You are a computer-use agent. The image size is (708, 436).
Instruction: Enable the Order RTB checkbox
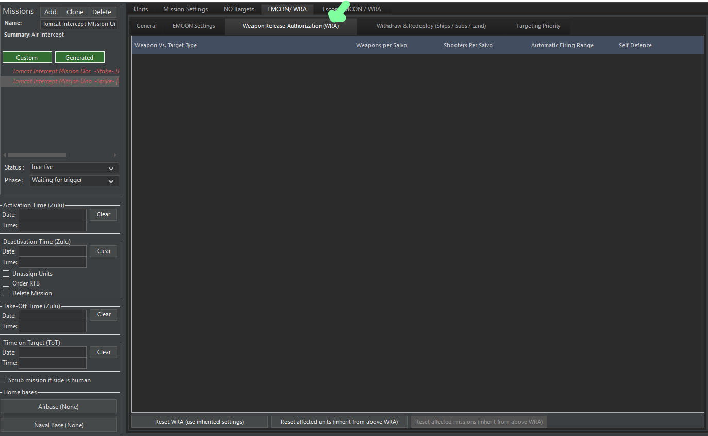(x=6, y=283)
